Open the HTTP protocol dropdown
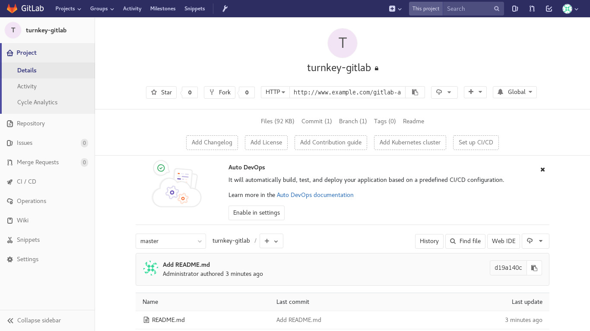 (275, 92)
